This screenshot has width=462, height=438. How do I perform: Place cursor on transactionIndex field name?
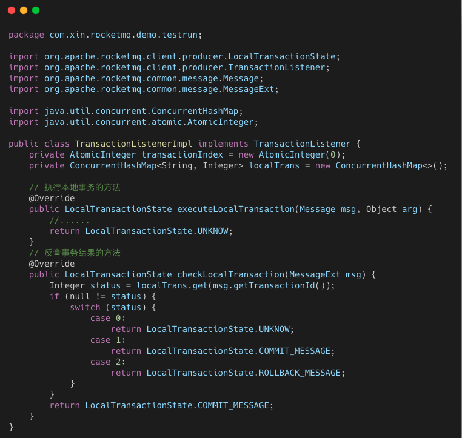coord(182,154)
